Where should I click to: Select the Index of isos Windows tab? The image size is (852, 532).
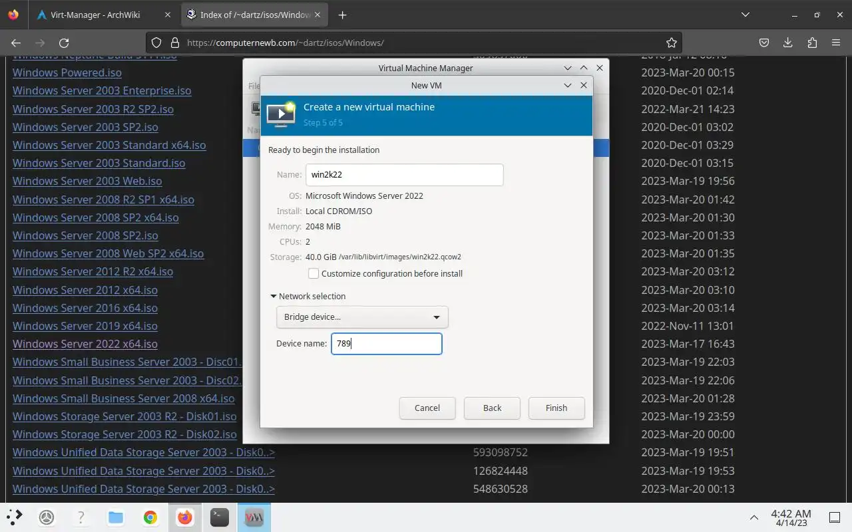tap(256, 15)
